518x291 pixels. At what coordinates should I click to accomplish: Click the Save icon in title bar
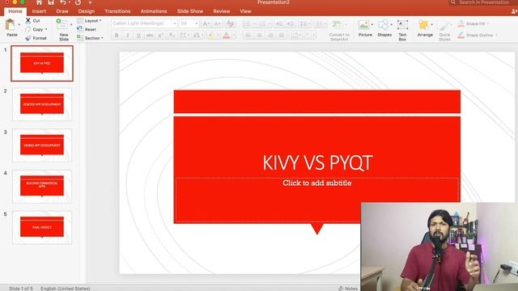click(x=51, y=2)
